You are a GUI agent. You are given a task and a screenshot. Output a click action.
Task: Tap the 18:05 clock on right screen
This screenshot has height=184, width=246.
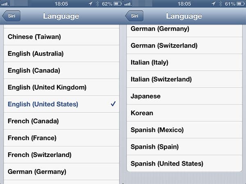tap(184, 4)
